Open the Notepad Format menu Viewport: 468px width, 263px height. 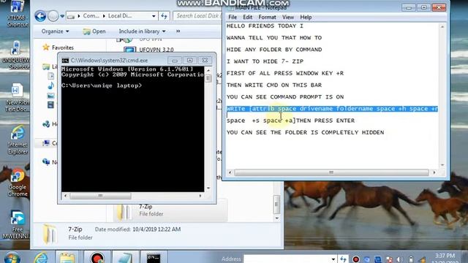coord(267,17)
